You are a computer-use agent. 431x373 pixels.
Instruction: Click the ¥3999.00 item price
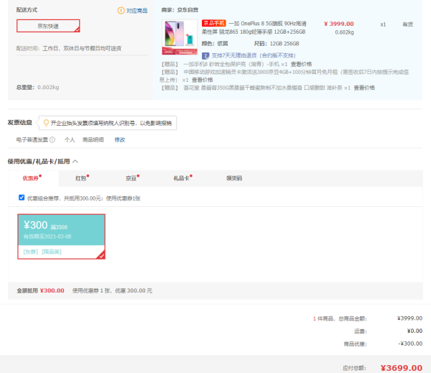[x=338, y=24]
